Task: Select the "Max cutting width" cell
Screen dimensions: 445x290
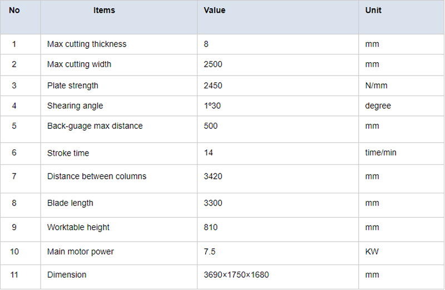Action: point(79,64)
